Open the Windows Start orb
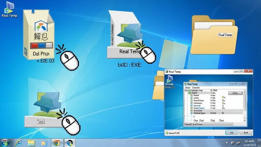The image size is (261, 147). tap(6, 143)
